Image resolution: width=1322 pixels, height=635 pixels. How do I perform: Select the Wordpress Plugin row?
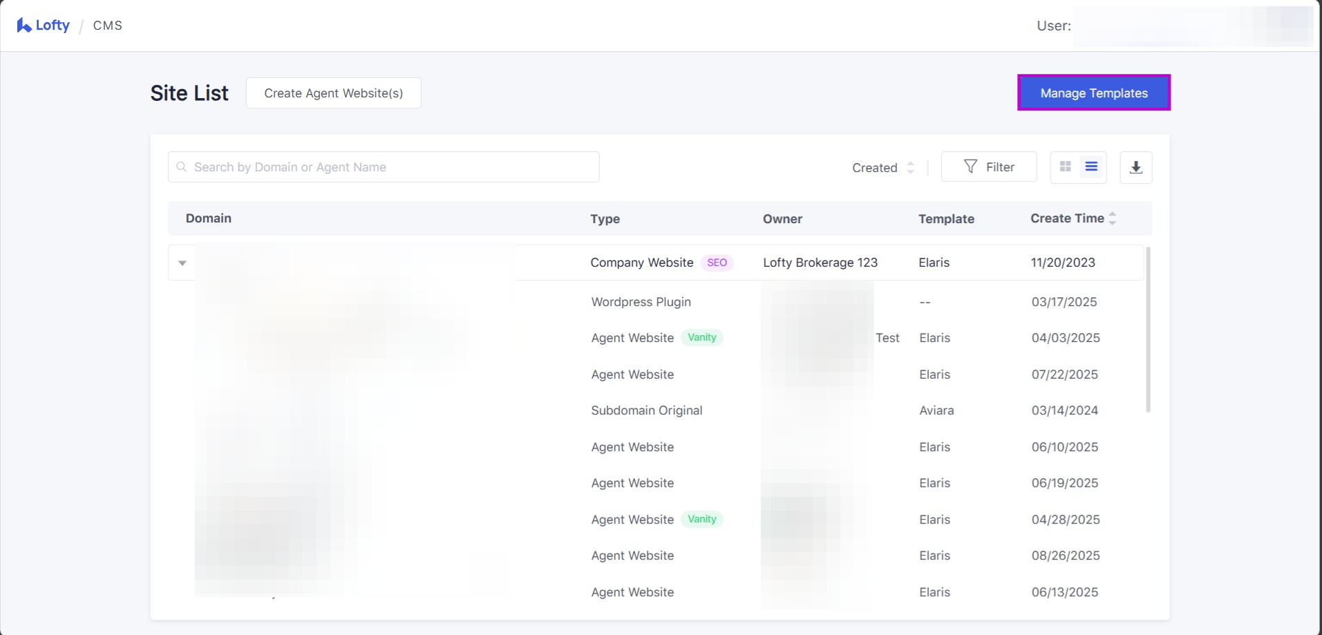(641, 302)
